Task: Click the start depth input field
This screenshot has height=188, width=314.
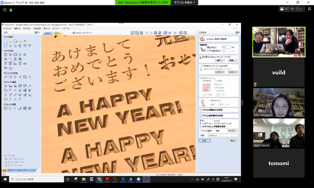Action: pyautogui.click(x=227, y=47)
